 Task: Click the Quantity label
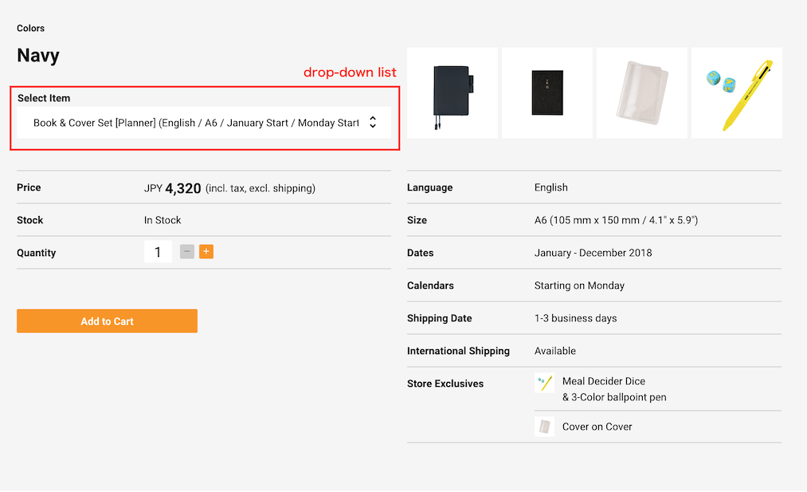pos(36,253)
